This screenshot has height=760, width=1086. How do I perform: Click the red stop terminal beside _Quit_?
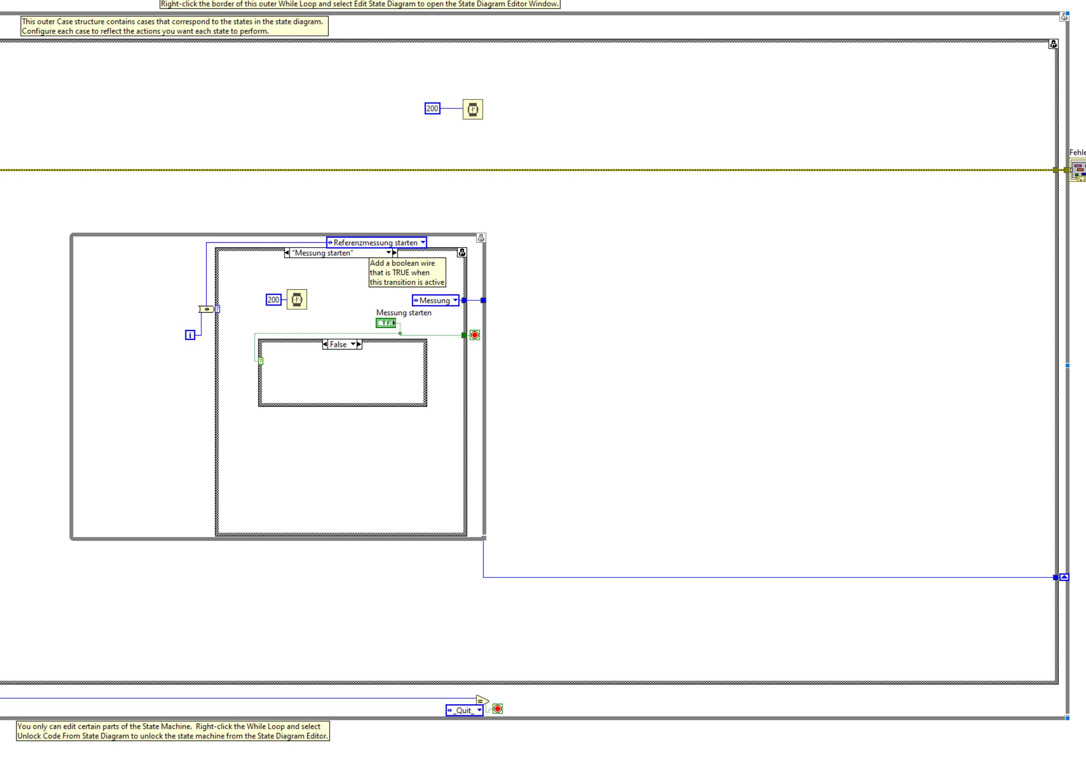[498, 708]
